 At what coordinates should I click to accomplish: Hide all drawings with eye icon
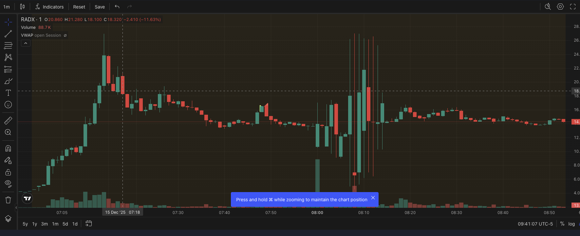[x=8, y=183]
